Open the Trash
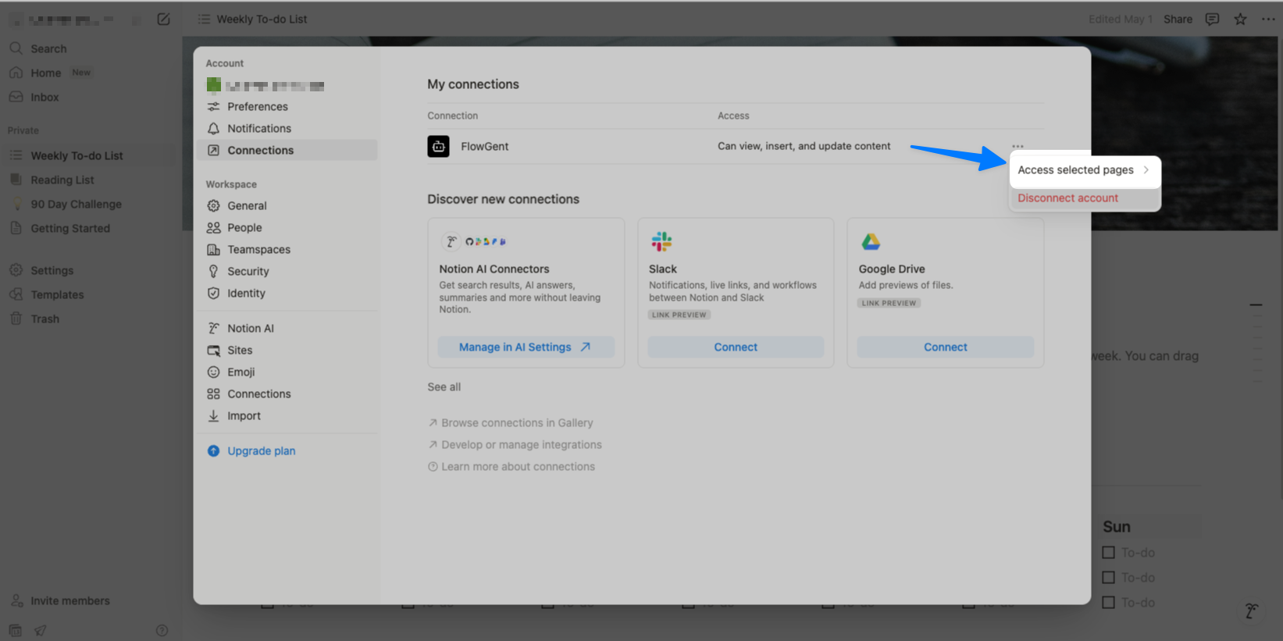This screenshot has width=1283, height=641. click(x=45, y=319)
